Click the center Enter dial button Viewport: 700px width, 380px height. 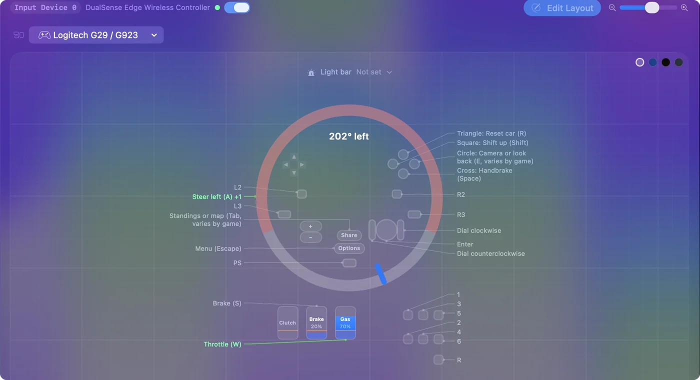(x=386, y=229)
